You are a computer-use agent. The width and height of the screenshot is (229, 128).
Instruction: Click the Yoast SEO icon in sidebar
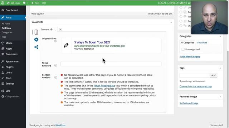[x=3, y=91]
